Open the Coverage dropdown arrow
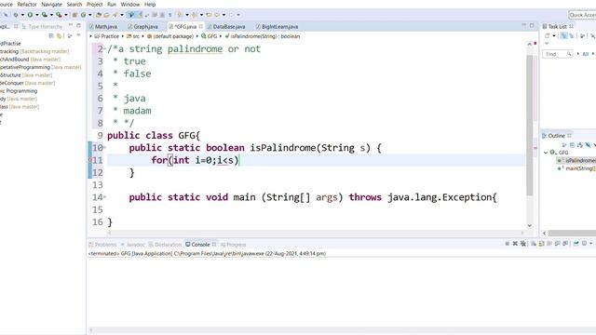The width and height of the screenshot is (596, 335). coord(51,15)
